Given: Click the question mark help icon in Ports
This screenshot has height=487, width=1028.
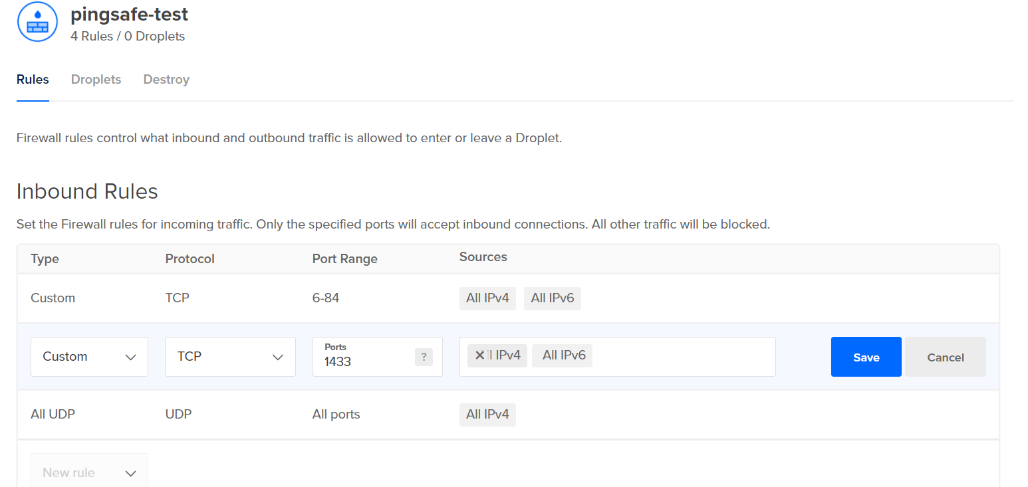Looking at the screenshot, I should (x=424, y=357).
